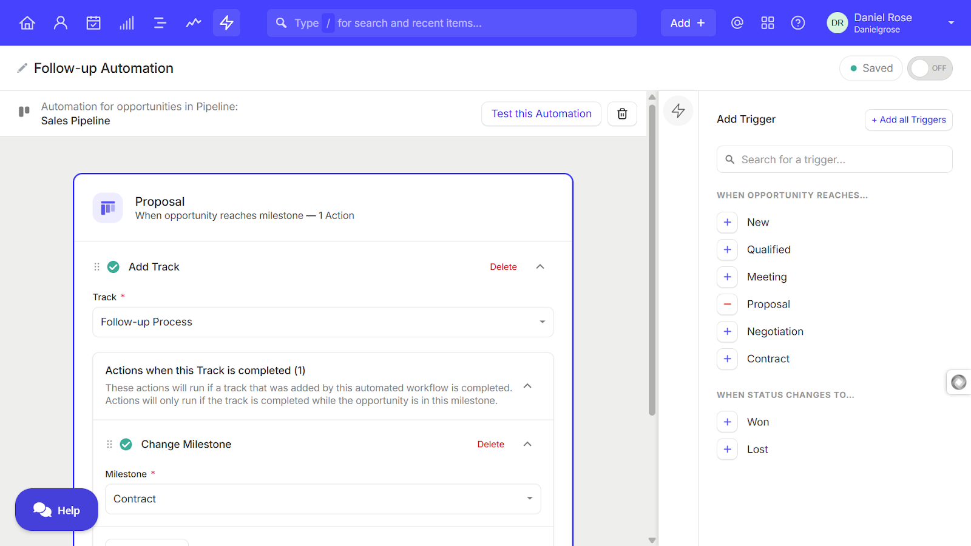Click the Add + button
Image resolution: width=971 pixels, height=546 pixels.
tap(688, 23)
